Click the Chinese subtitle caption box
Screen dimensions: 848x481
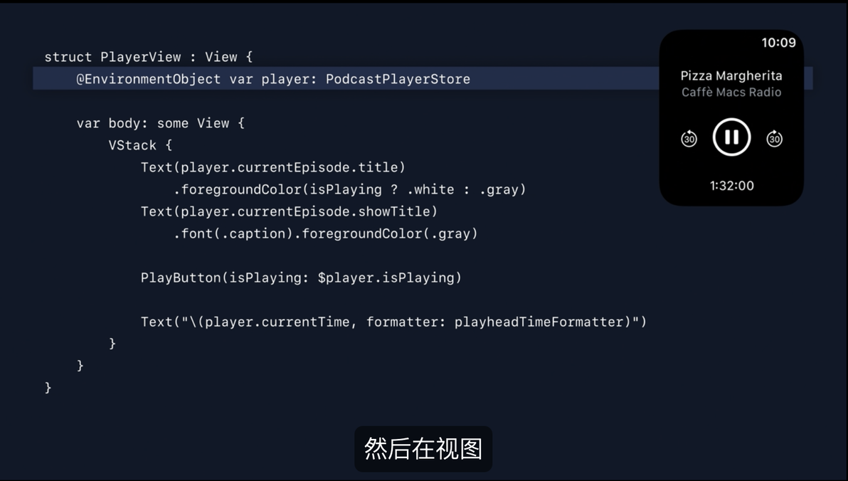coord(423,448)
